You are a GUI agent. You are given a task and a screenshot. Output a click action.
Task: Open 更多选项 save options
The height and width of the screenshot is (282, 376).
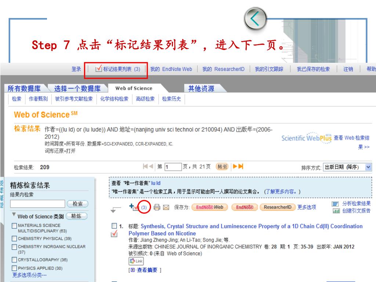tap(307, 207)
